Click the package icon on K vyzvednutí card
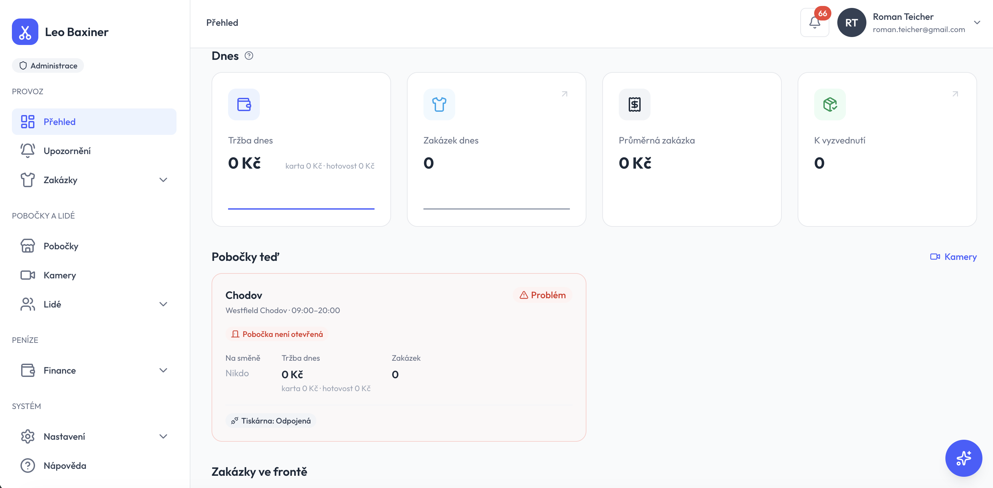The image size is (993, 488). click(x=830, y=104)
